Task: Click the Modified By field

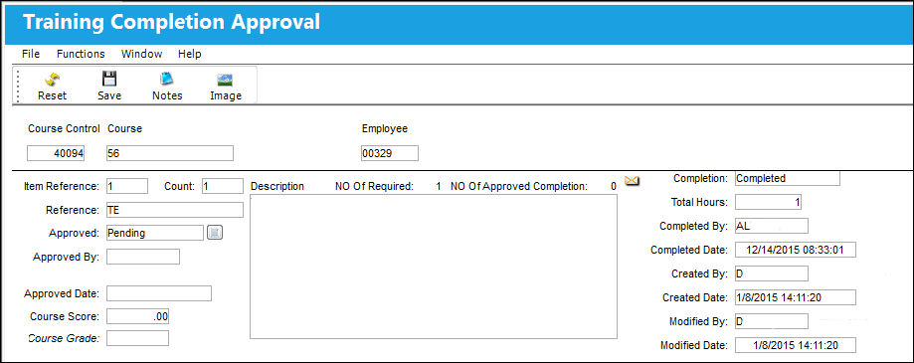Action: pos(772,321)
